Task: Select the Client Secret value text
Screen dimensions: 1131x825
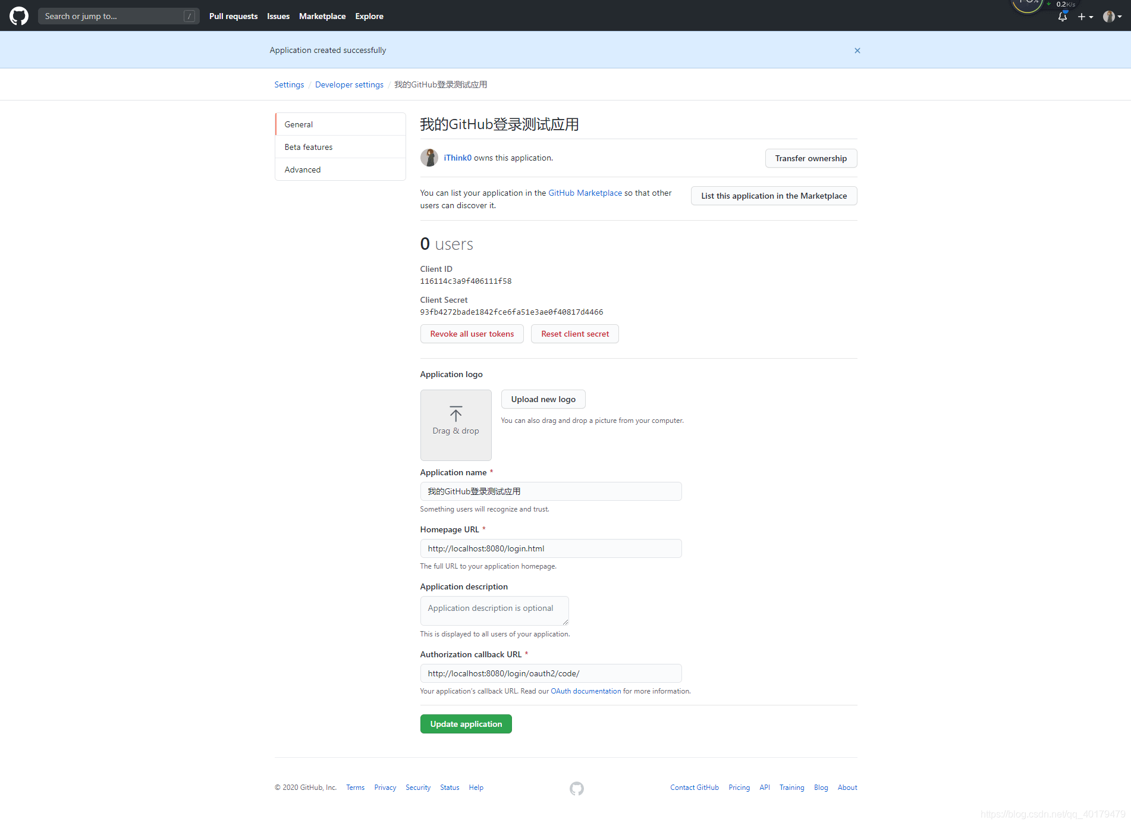Action: coord(511,312)
